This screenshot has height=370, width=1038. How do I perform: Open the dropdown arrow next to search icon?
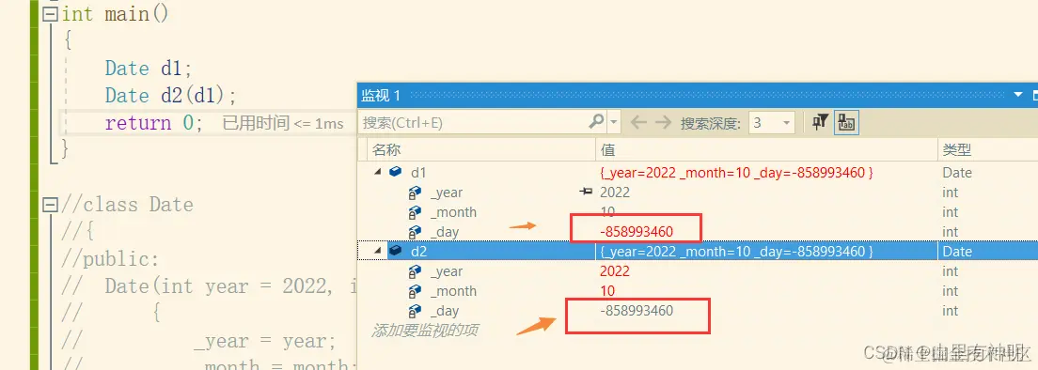click(x=614, y=122)
